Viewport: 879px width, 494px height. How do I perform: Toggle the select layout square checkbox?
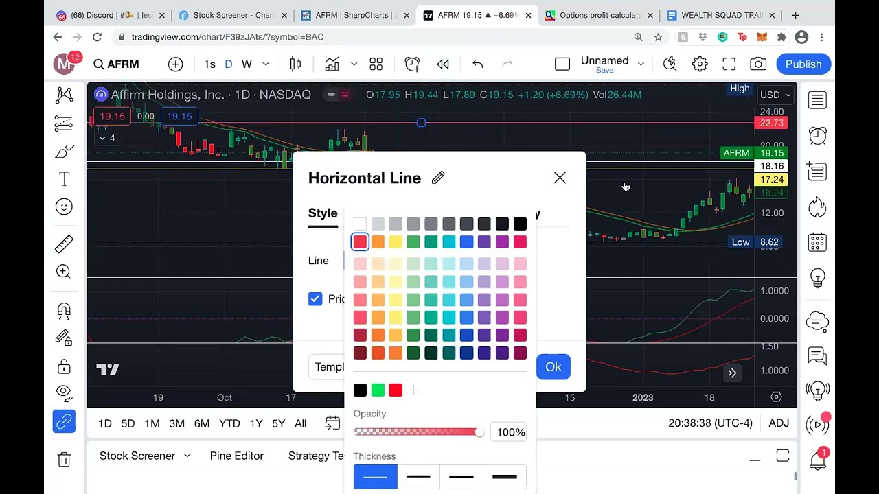562,64
